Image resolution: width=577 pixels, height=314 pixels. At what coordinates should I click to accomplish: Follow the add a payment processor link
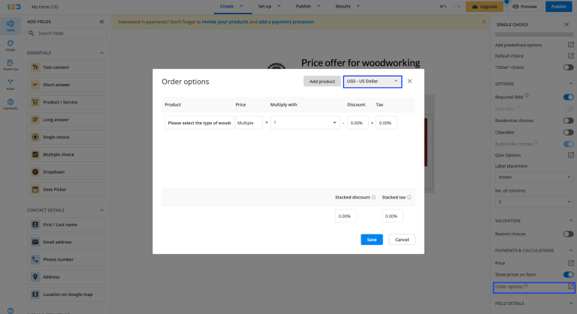coord(286,22)
